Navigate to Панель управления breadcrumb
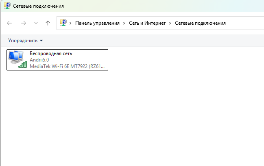This screenshot has width=264, height=166. tap(97, 23)
